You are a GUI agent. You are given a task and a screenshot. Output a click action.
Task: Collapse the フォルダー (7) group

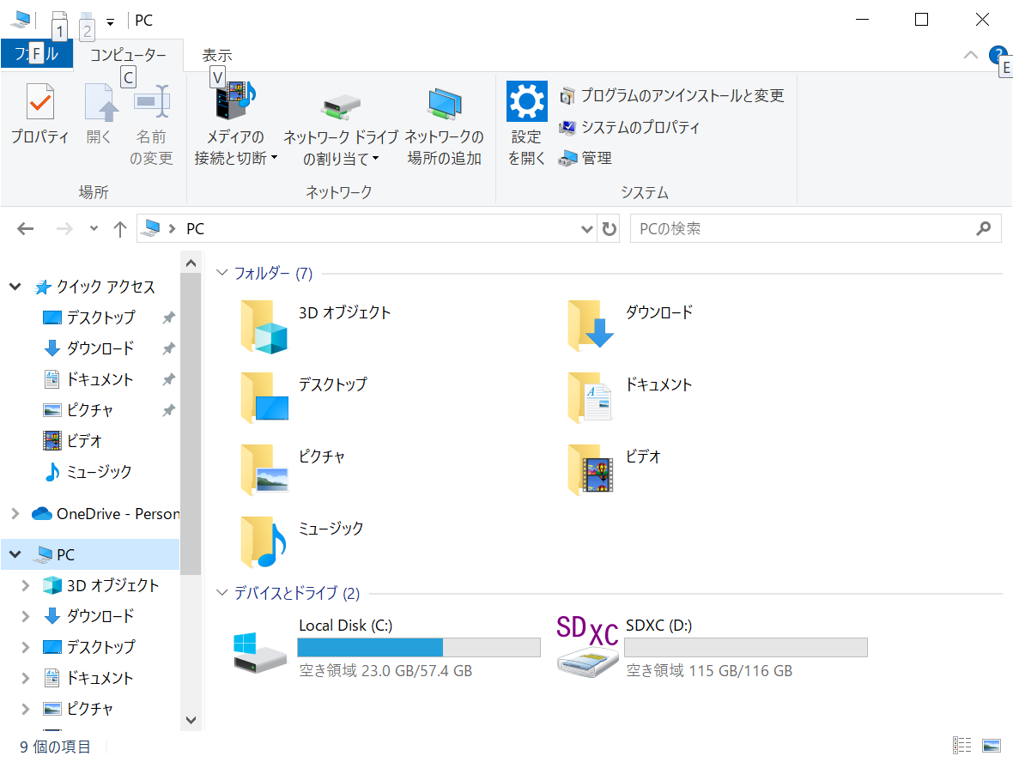click(221, 273)
